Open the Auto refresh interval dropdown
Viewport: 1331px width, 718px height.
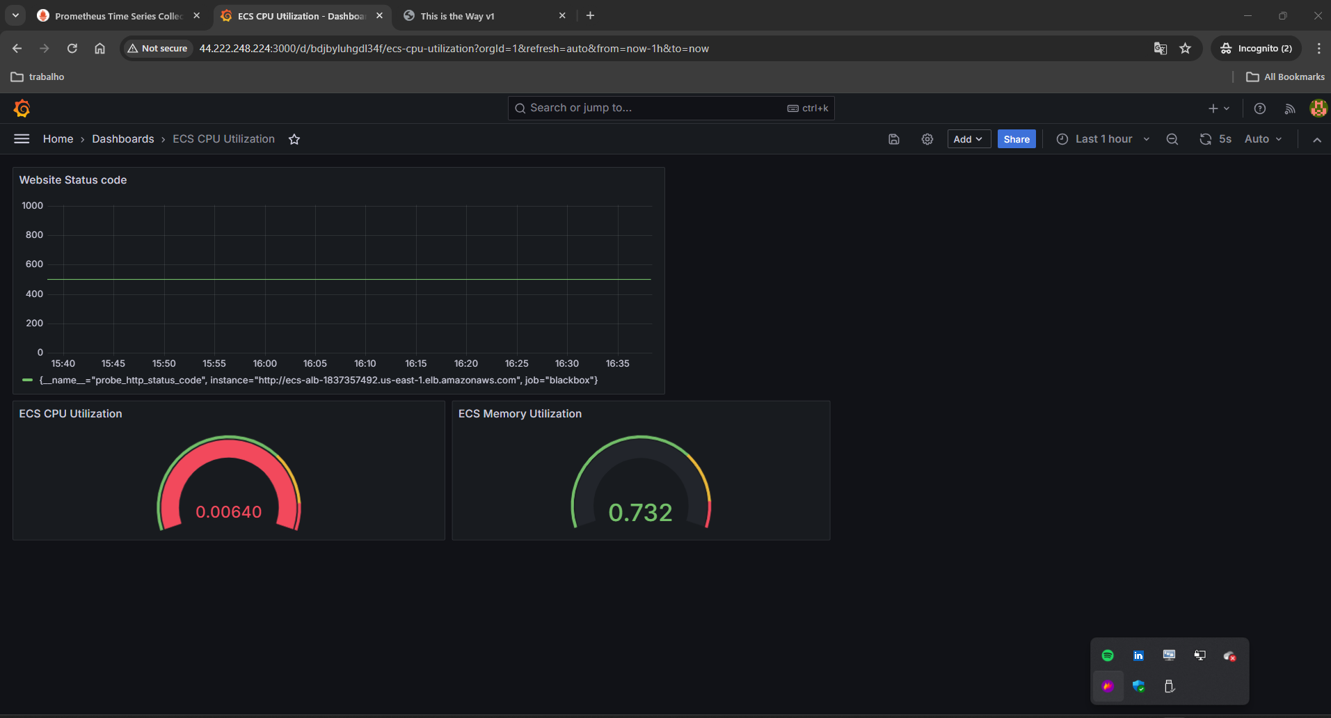coord(1263,139)
